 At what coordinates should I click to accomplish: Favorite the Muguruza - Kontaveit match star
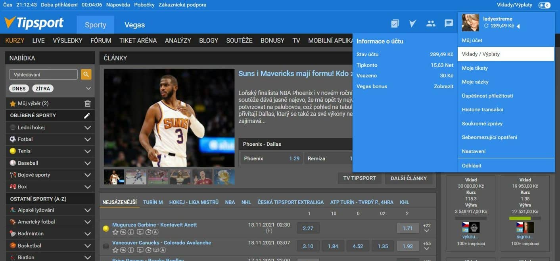115,232
